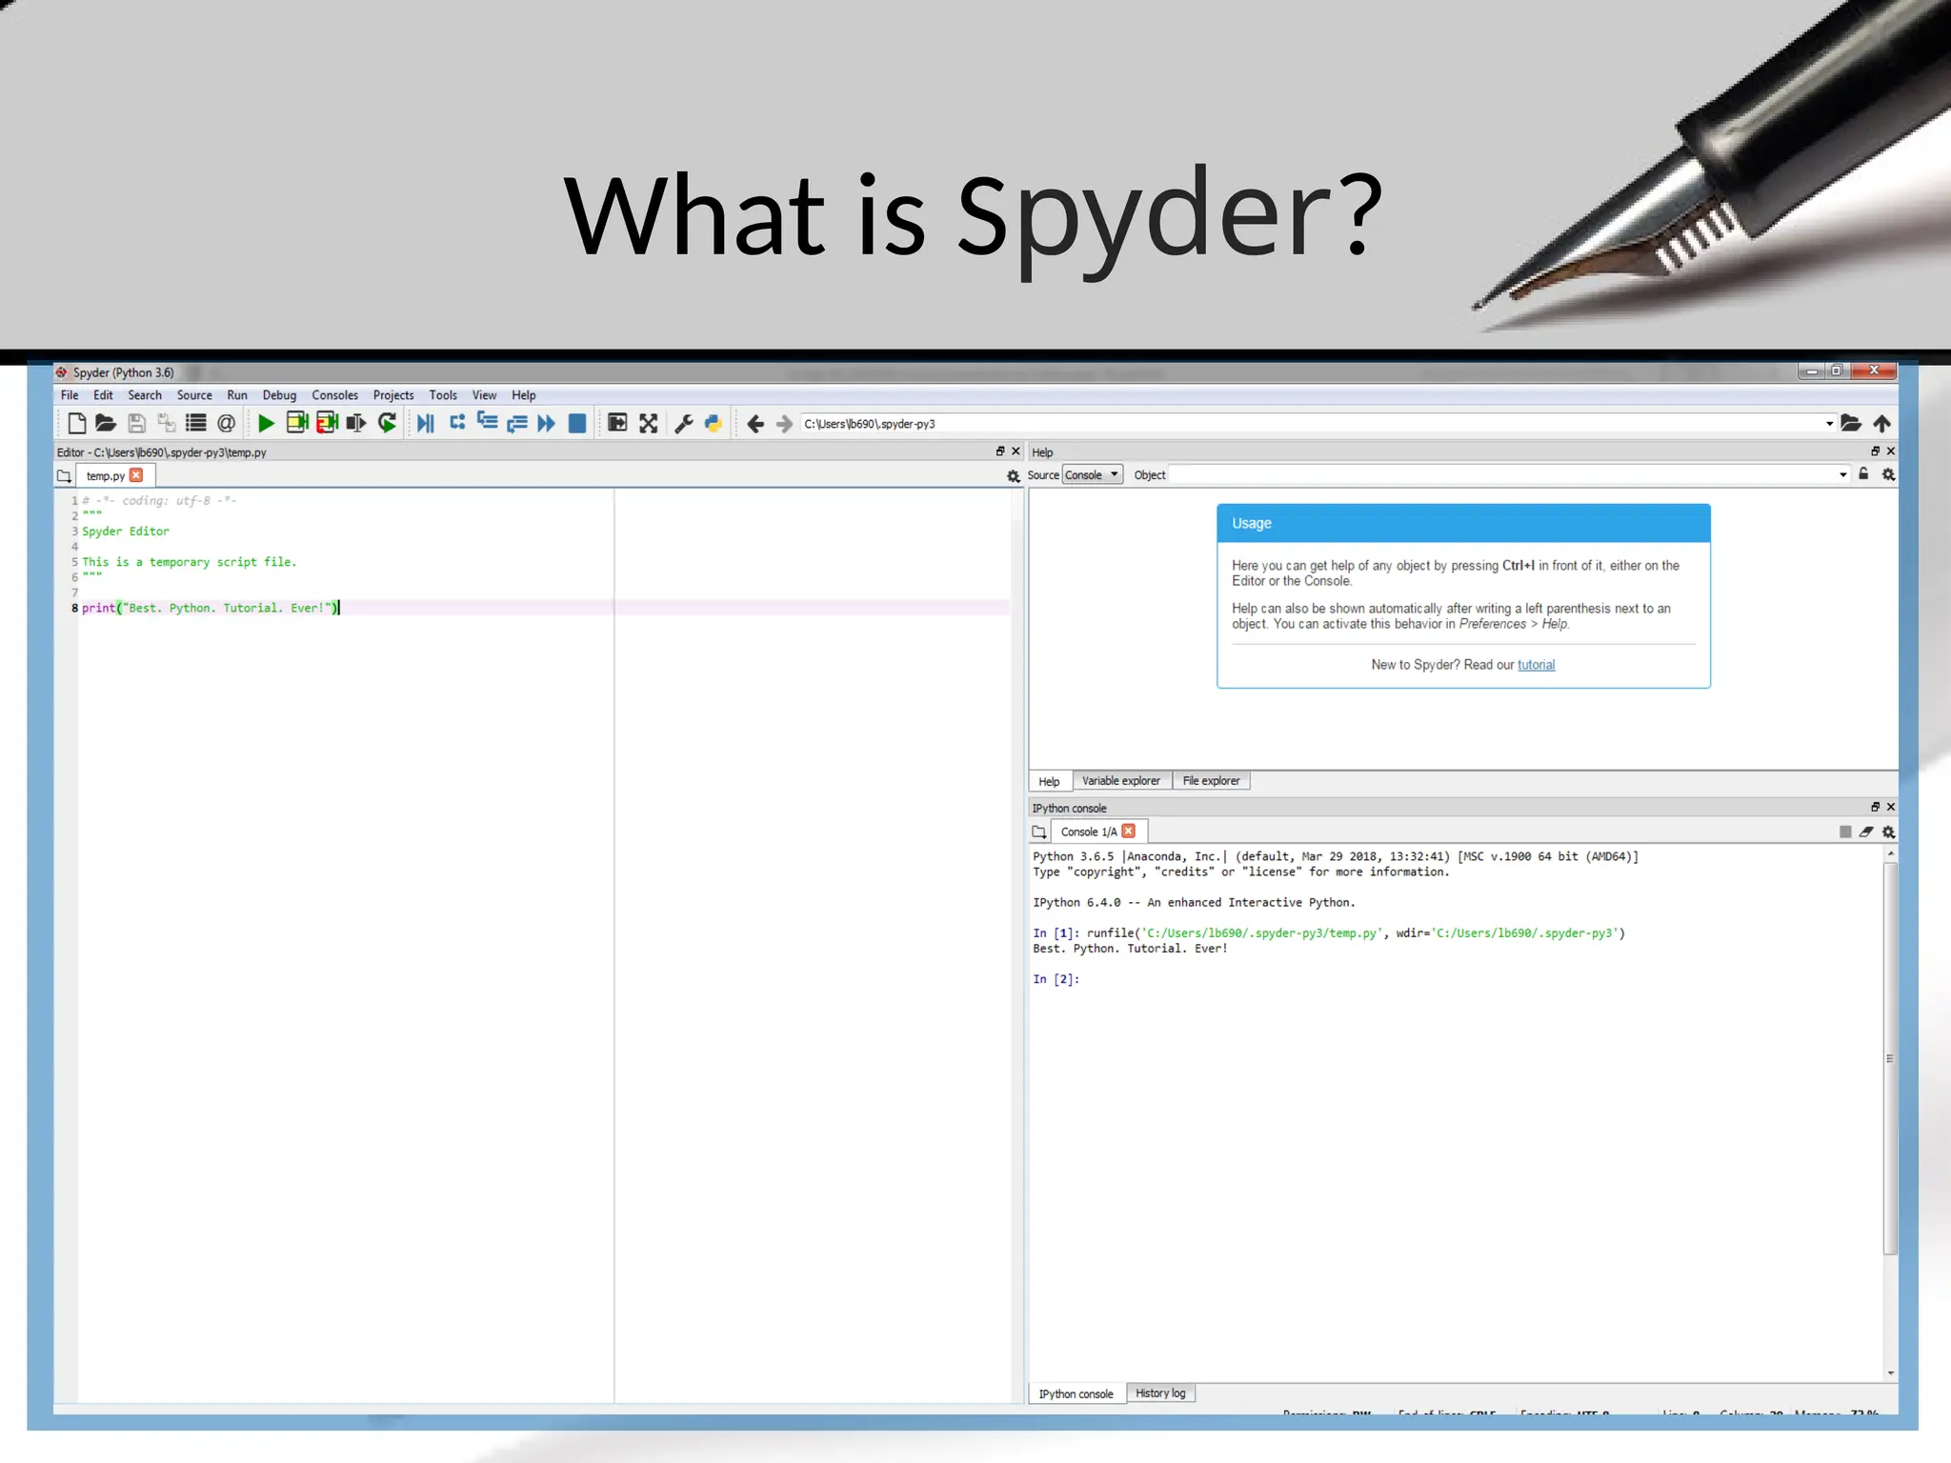Image resolution: width=1951 pixels, height=1463 pixels.
Task: Run the file with the green play button
Action: (x=267, y=423)
